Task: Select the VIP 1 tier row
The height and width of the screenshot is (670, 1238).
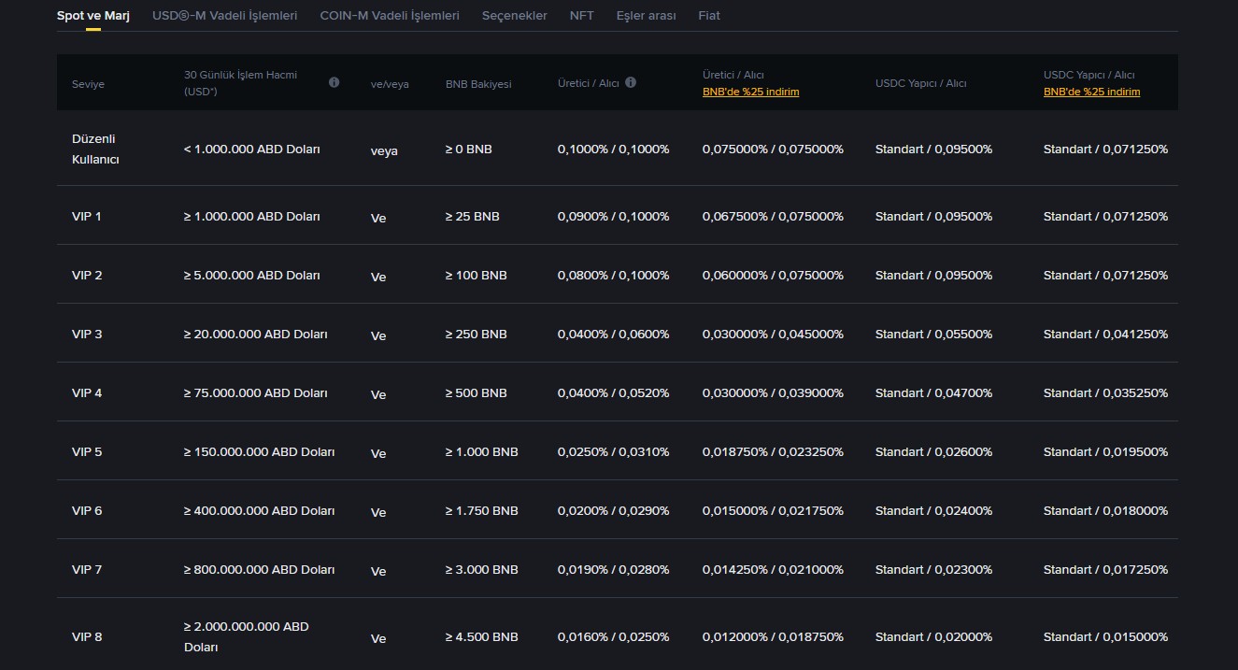Action: (x=87, y=216)
